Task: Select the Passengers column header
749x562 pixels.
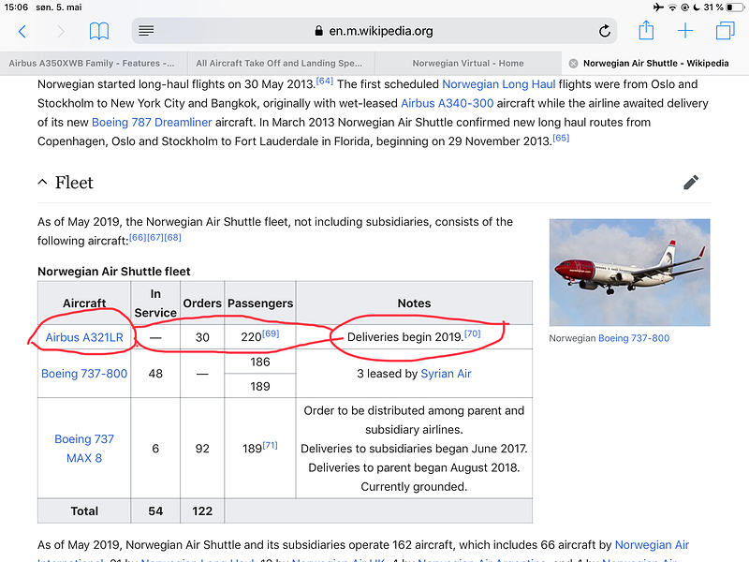Action: tap(260, 303)
